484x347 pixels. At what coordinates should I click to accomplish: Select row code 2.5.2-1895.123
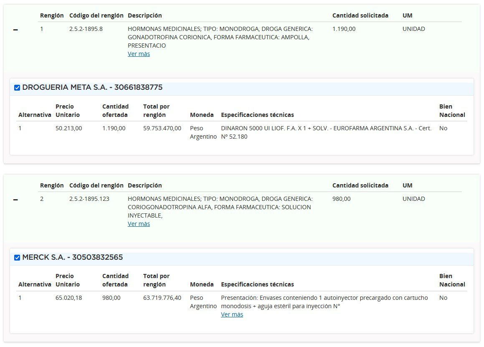pos(89,199)
